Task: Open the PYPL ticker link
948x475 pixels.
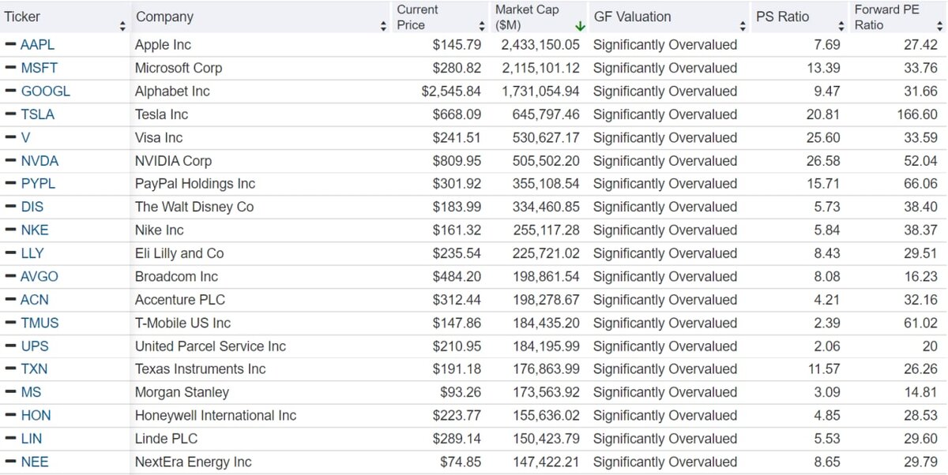Action: [39, 184]
